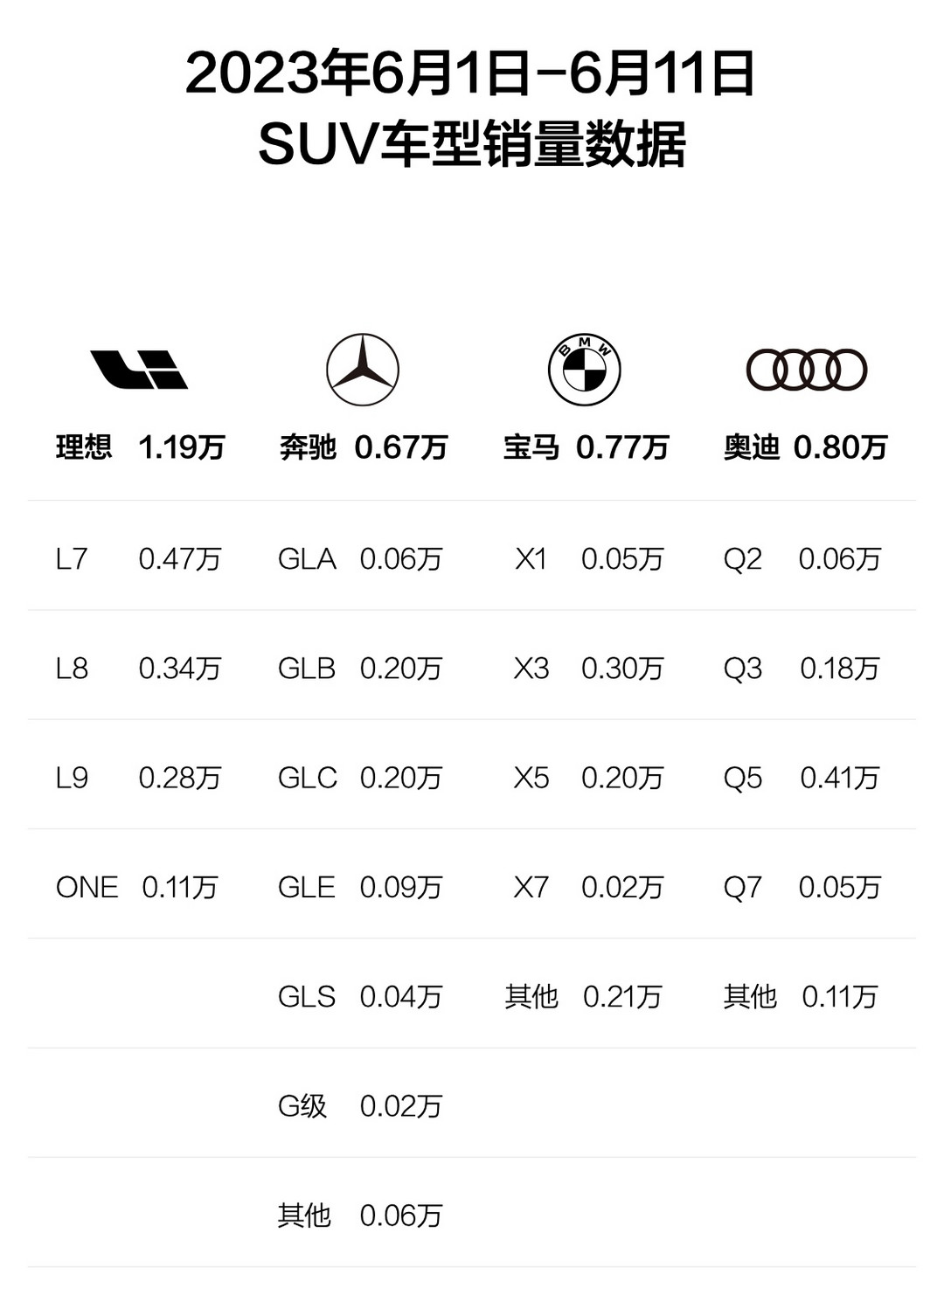This screenshot has height=1295, width=944.
Task: Select the 奥迪 0.80万 brand header
Action: 805,447
